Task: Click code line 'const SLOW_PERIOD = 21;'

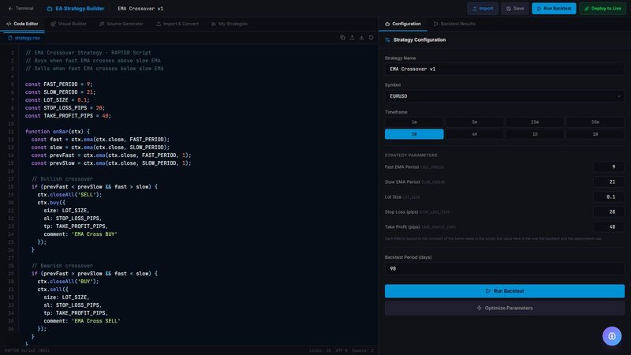Action: coord(61,92)
